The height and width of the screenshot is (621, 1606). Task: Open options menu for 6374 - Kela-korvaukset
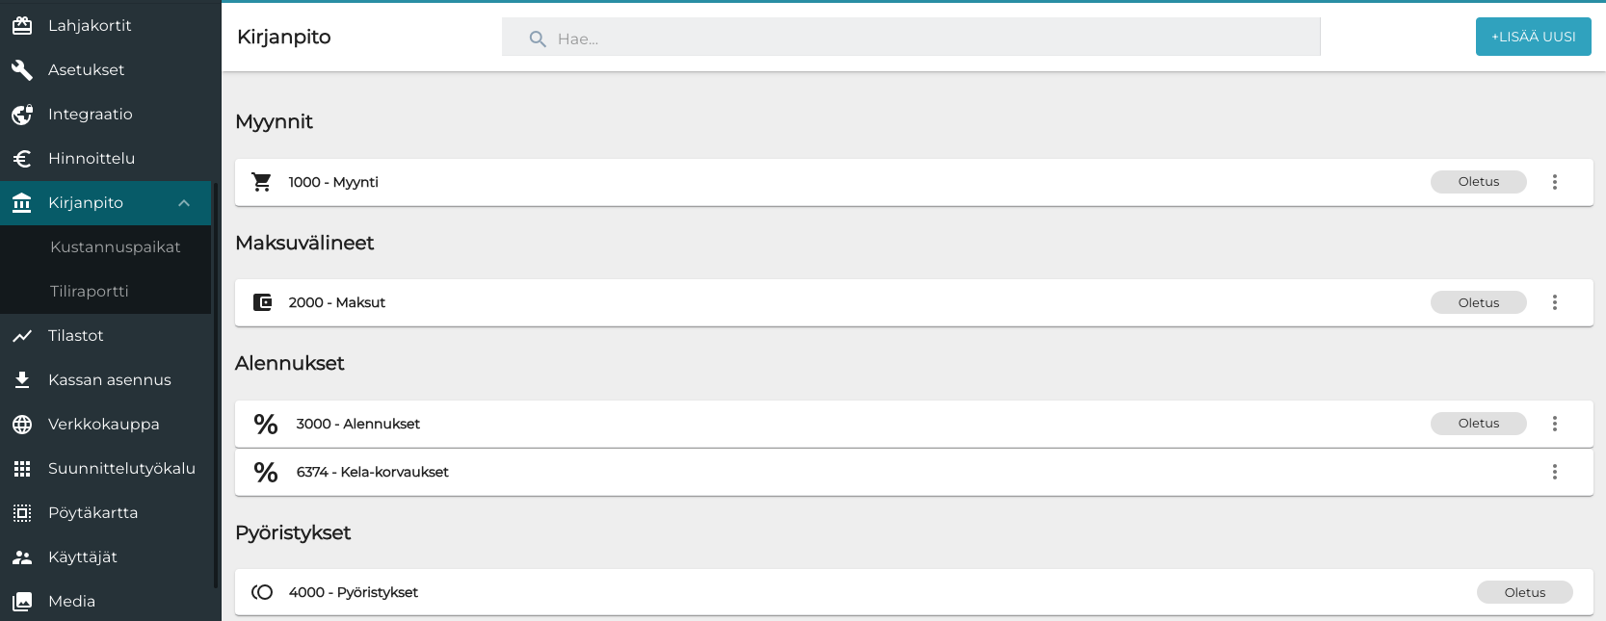point(1554,472)
